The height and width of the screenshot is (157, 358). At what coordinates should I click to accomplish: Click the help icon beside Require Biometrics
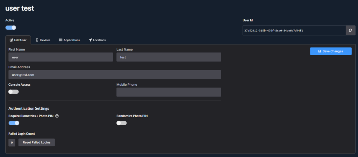tap(57, 116)
